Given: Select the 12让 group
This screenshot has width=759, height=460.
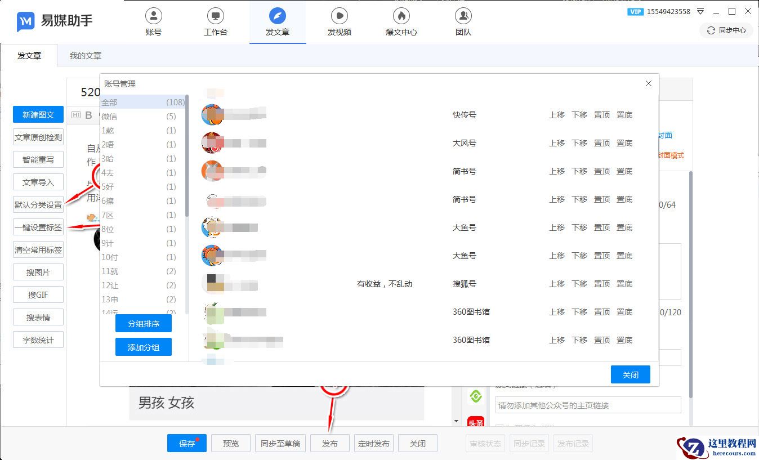Looking at the screenshot, I should tap(143, 285).
